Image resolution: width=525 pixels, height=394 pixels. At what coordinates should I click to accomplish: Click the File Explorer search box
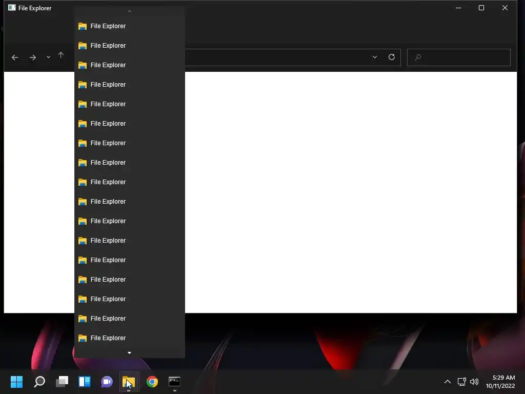tap(459, 57)
